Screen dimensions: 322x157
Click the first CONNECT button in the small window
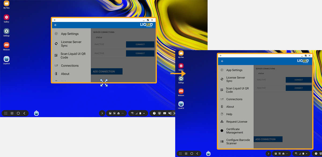click(140, 45)
